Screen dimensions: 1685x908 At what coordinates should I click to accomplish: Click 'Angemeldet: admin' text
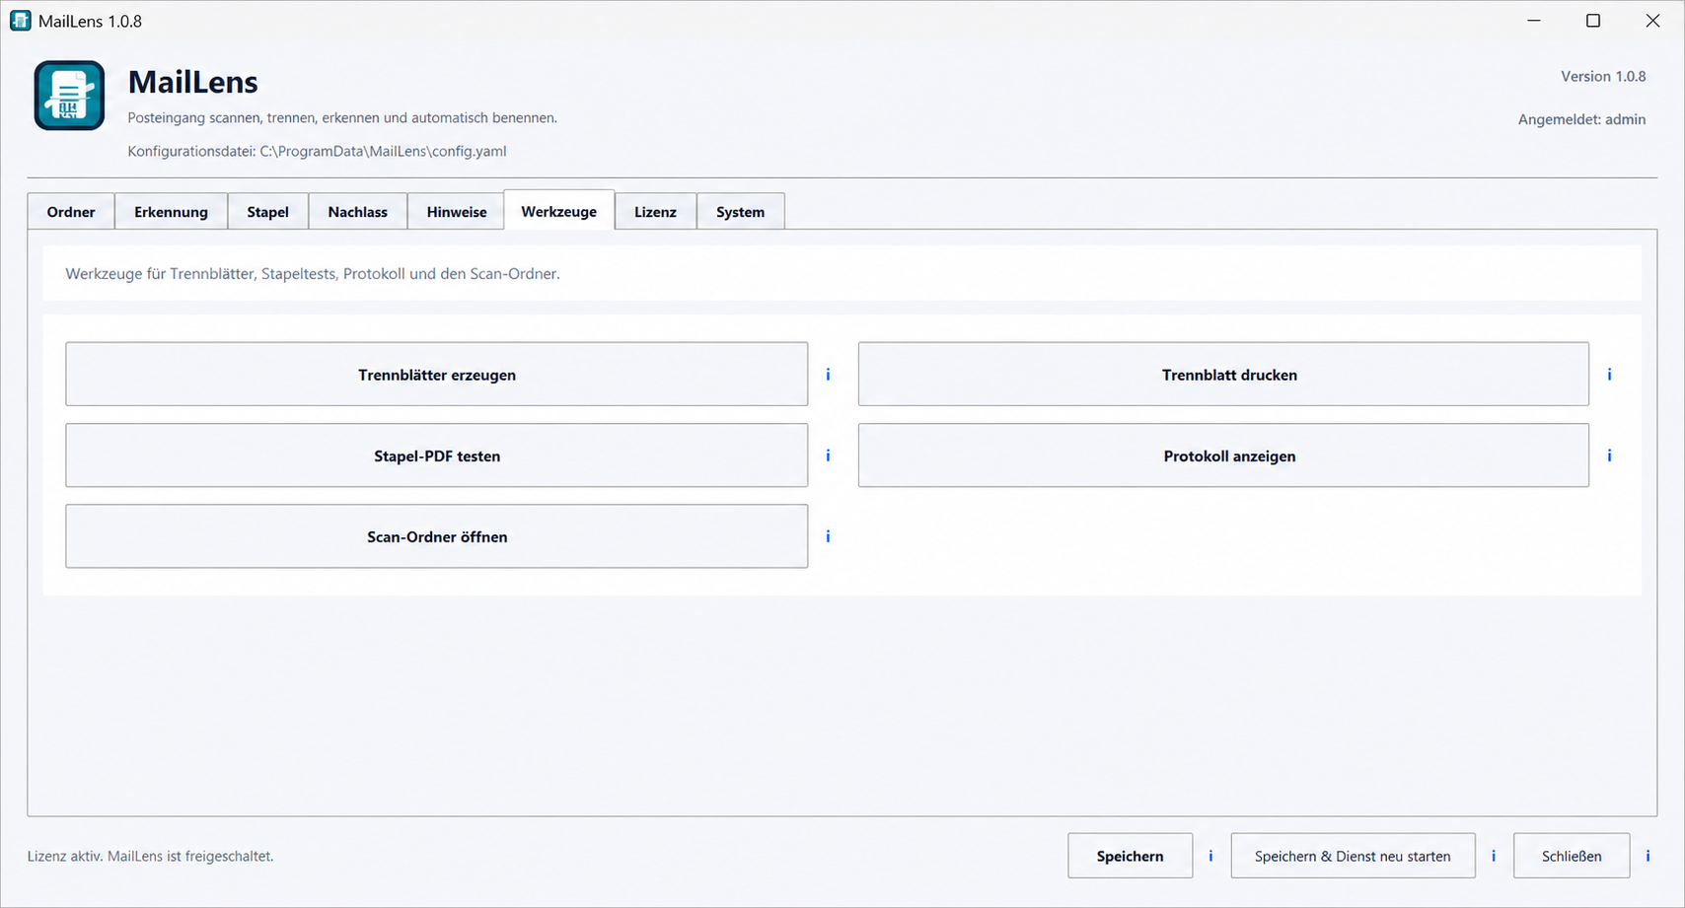(x=1581, y=119)
